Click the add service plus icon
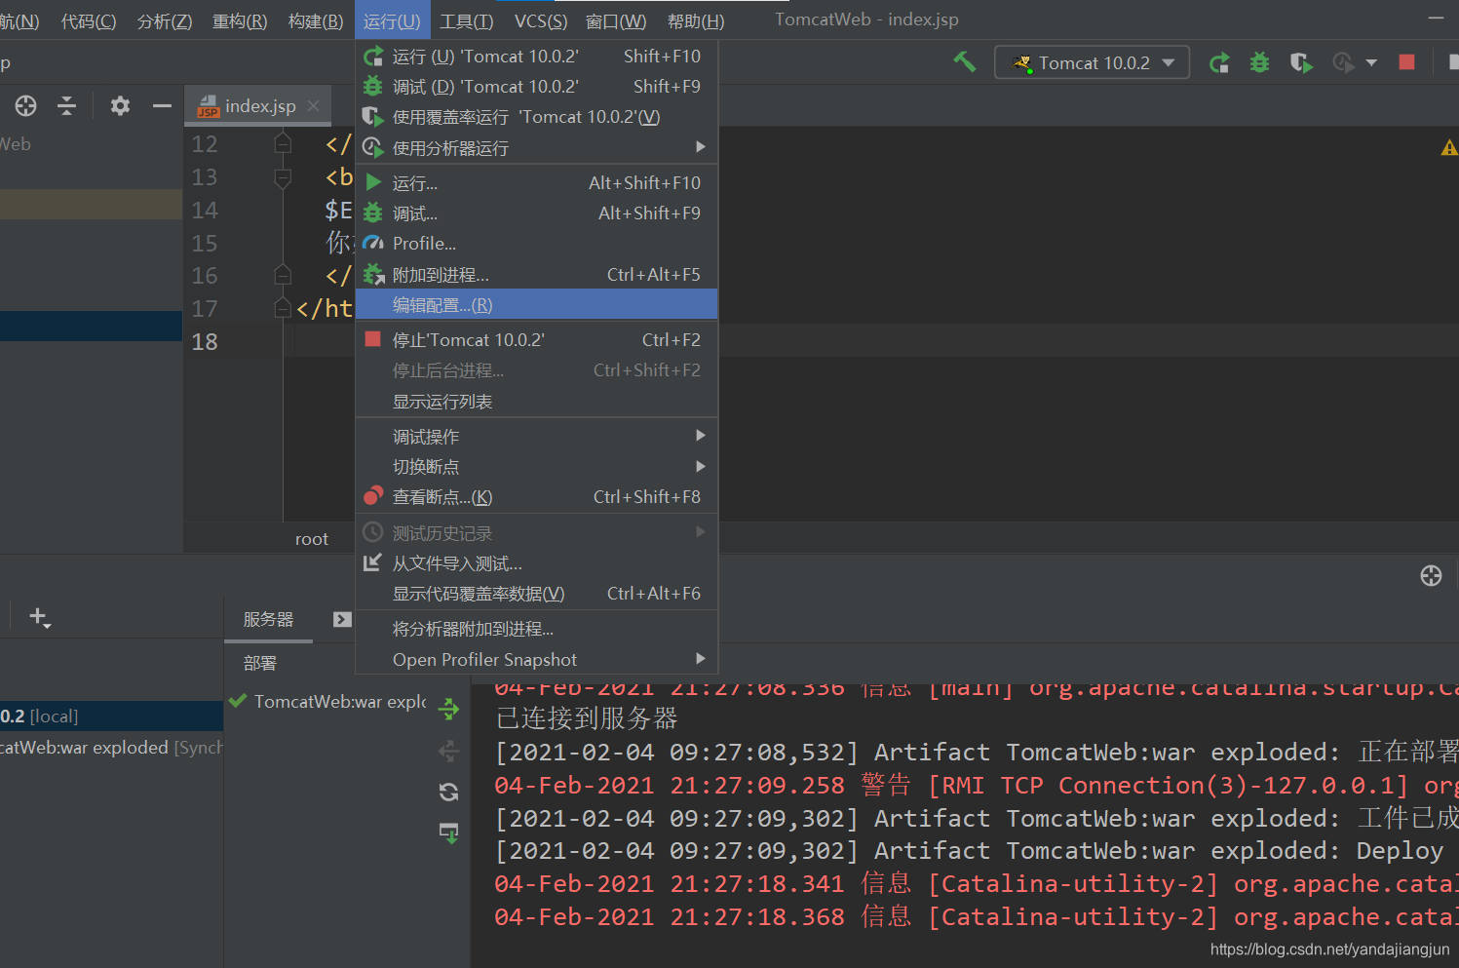 point(39,617)
